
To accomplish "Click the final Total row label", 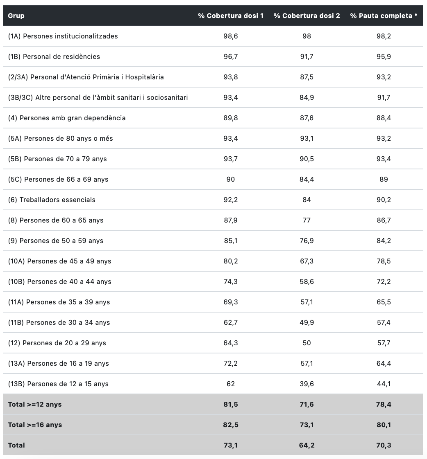I will point(16,445).
